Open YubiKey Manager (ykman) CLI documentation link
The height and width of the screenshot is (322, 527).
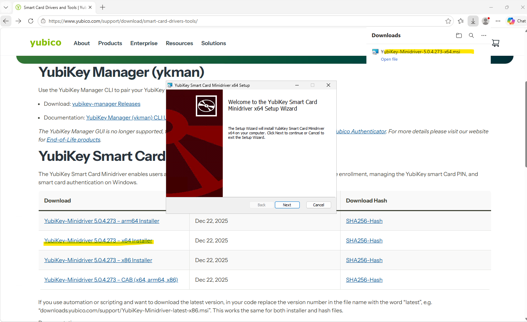click(126, 118)
